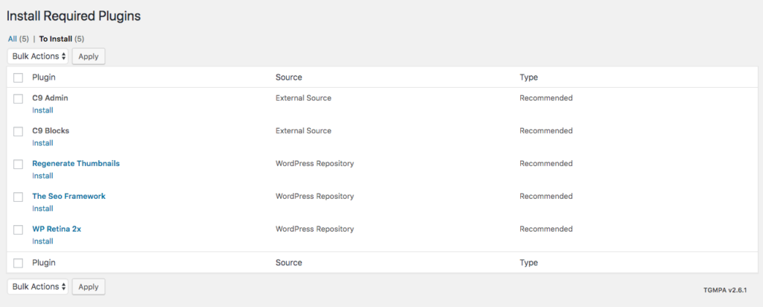Install the C9 Blocks plugin
Screen dimensions: 763x307
[x=42, y=142]
